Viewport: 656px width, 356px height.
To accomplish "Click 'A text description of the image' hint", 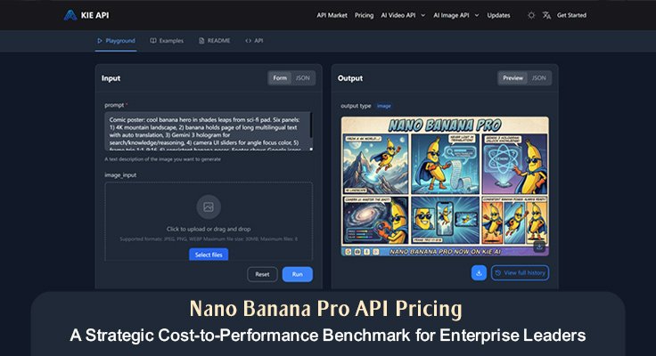I will (163, 159).
